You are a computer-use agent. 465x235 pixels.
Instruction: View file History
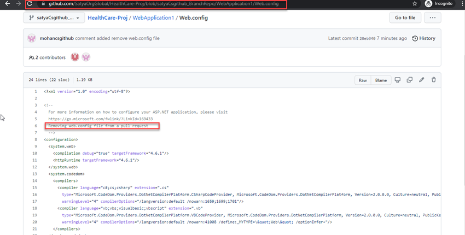(x=424, y=38)
